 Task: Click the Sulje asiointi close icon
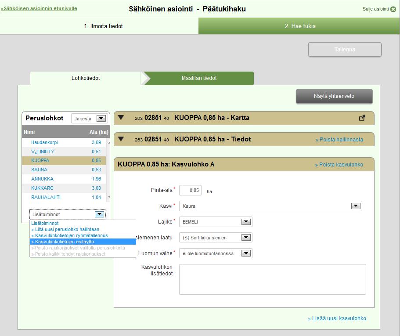point(393,9)
